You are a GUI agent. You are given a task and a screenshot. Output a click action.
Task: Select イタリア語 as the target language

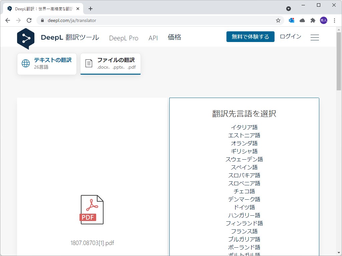(244, 127)
